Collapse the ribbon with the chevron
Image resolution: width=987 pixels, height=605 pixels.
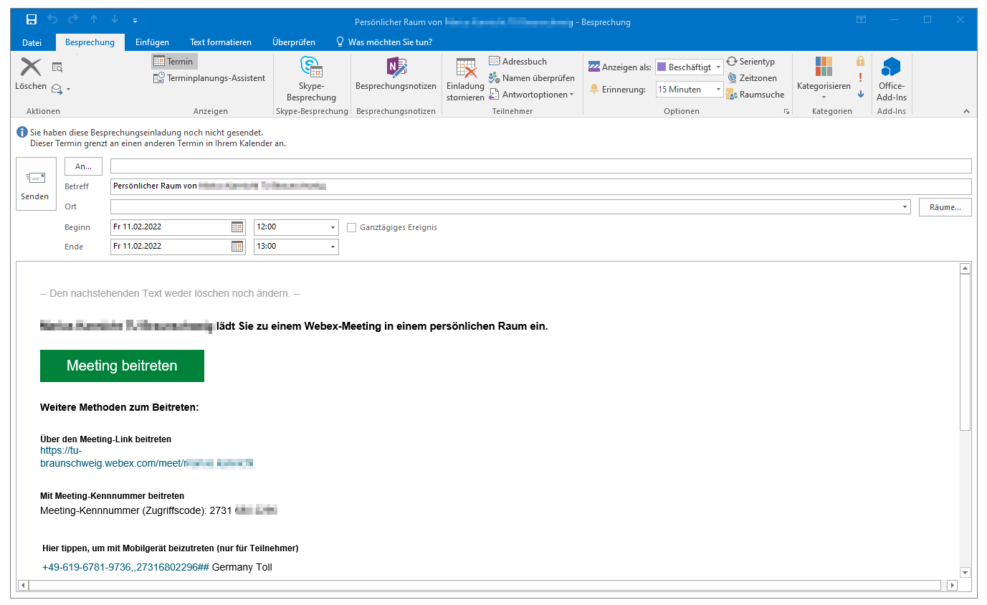(x=966, y=111)
